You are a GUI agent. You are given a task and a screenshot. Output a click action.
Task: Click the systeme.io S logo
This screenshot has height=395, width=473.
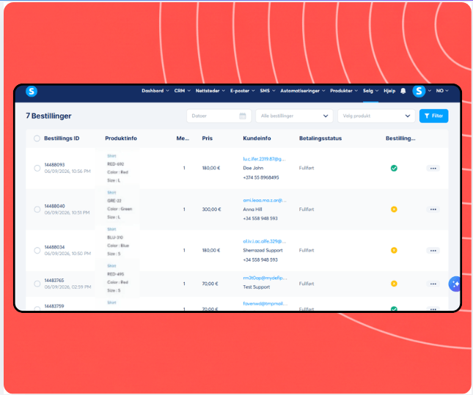(x=32, y=91)
